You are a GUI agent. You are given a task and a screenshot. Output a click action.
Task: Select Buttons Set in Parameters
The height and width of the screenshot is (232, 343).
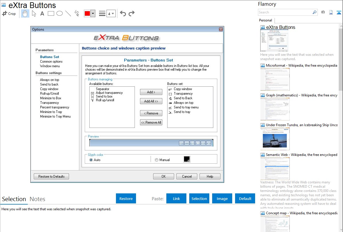click(50, 57)
